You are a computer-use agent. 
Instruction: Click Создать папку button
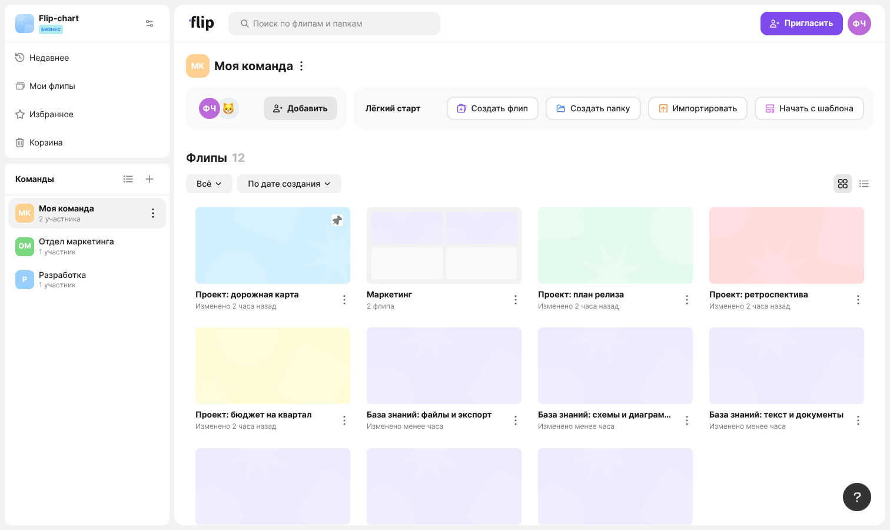(593, 108)
